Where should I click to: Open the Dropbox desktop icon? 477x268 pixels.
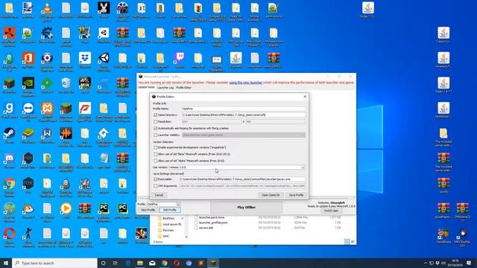84,58
